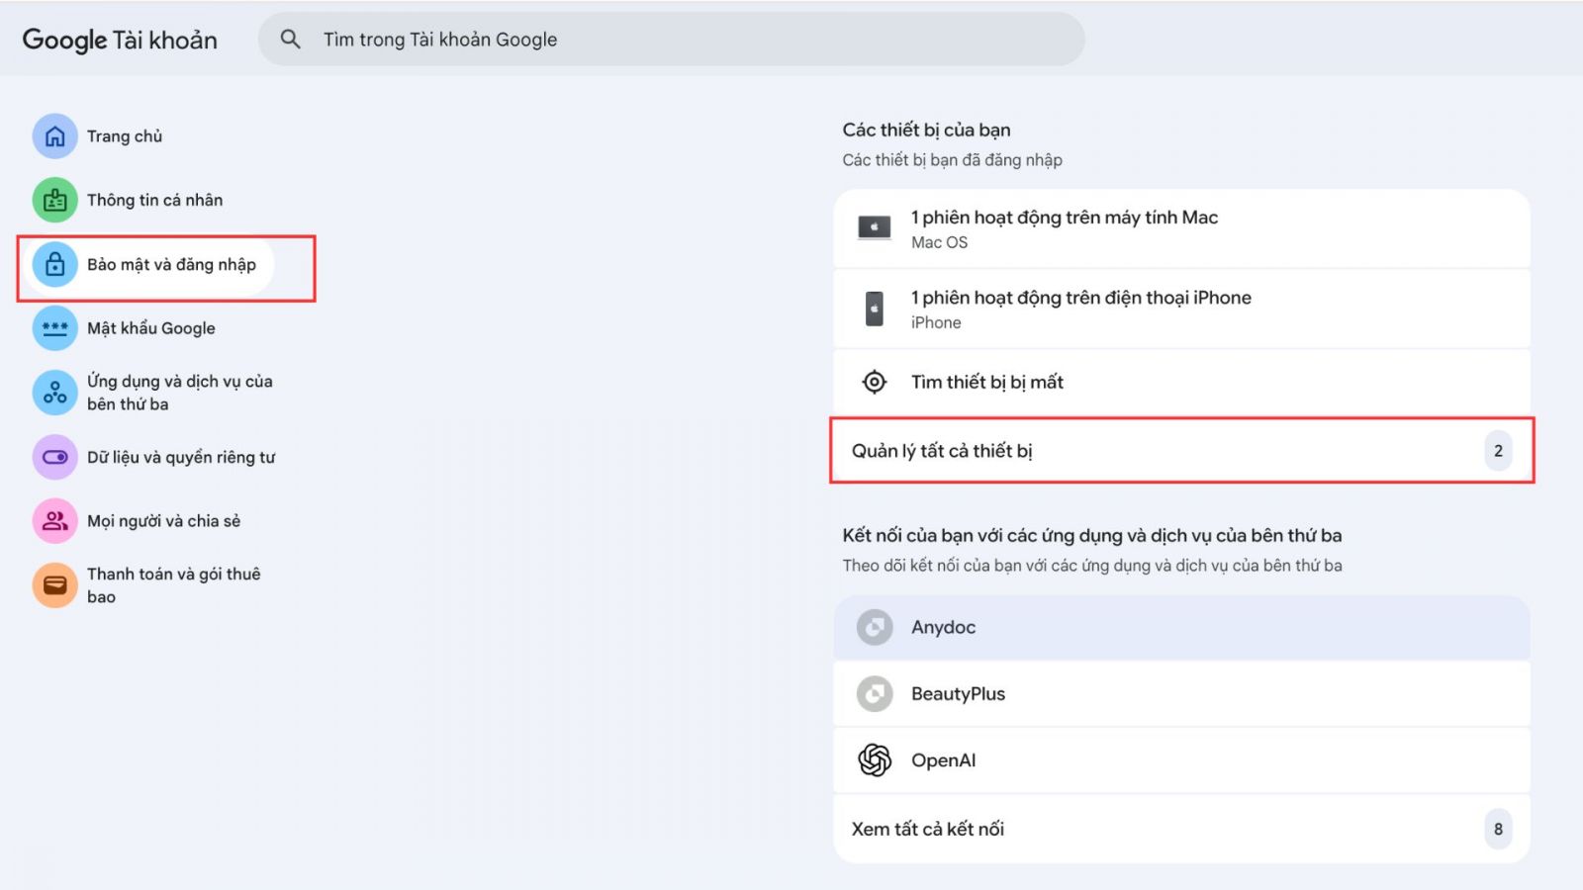
Task: Open Xem tất cả kết nối
Action: (1181, 829)
